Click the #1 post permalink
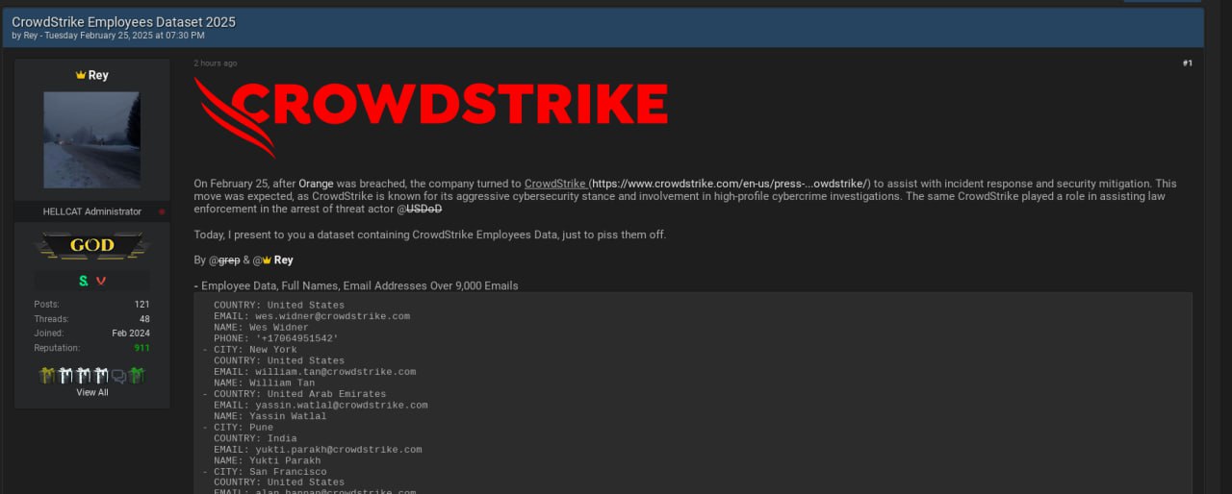 [1187, 63]
